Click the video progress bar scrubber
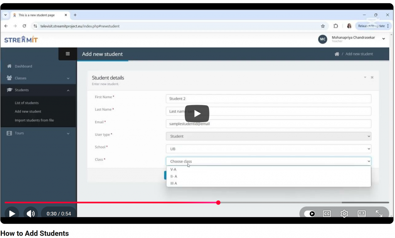 218,203
